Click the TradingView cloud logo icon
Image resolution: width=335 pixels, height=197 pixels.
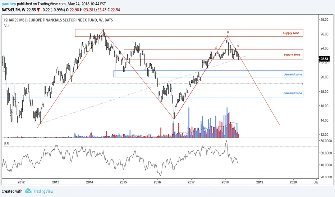point(28,191)
